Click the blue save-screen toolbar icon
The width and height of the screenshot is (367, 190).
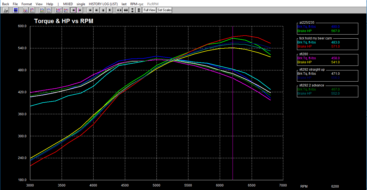point(16,10)
